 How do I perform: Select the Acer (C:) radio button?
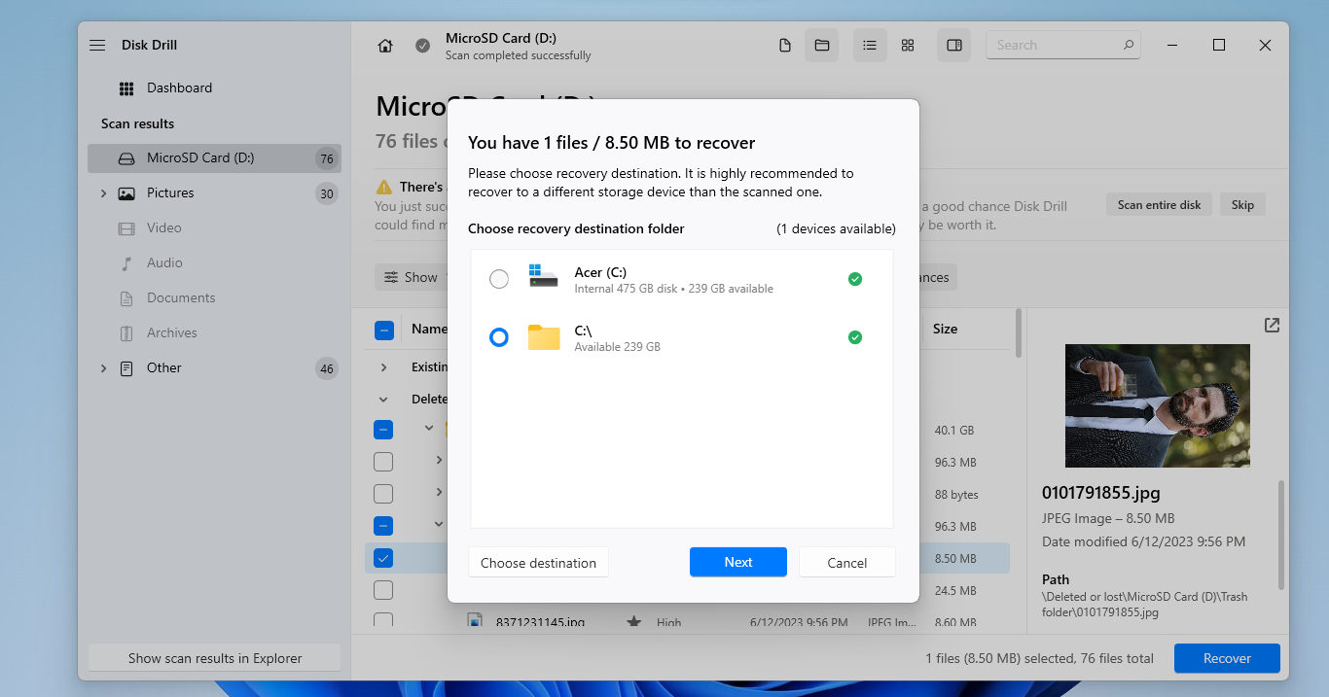coord(499,279)
